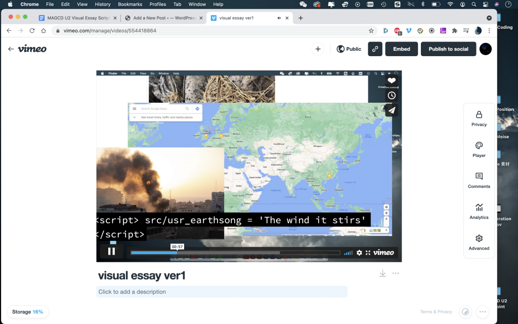Open Spotlight search in menu bar
This screenshot has width=518, height=324.
coord(473,4)
